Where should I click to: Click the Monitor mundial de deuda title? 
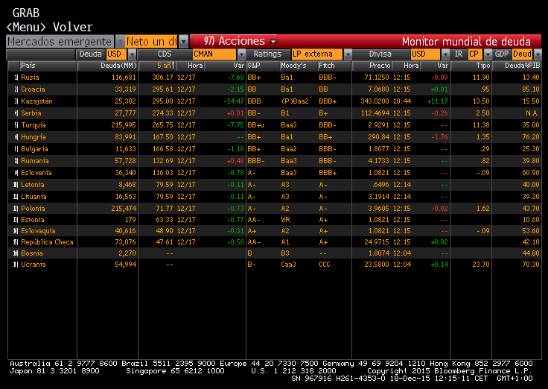[466, 42]
